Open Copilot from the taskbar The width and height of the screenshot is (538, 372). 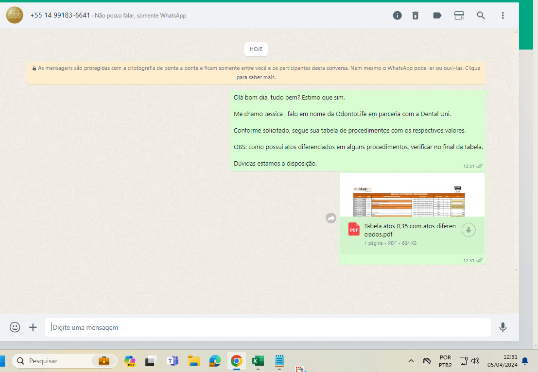[x=130, y=361]
